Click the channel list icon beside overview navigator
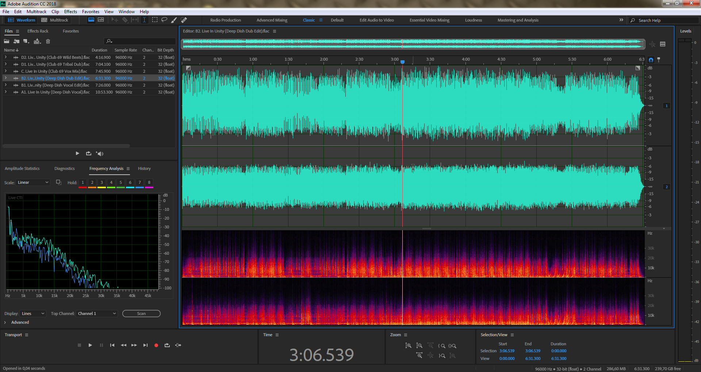The width and height of the screenshot is (701, 372). coord(663,44)
